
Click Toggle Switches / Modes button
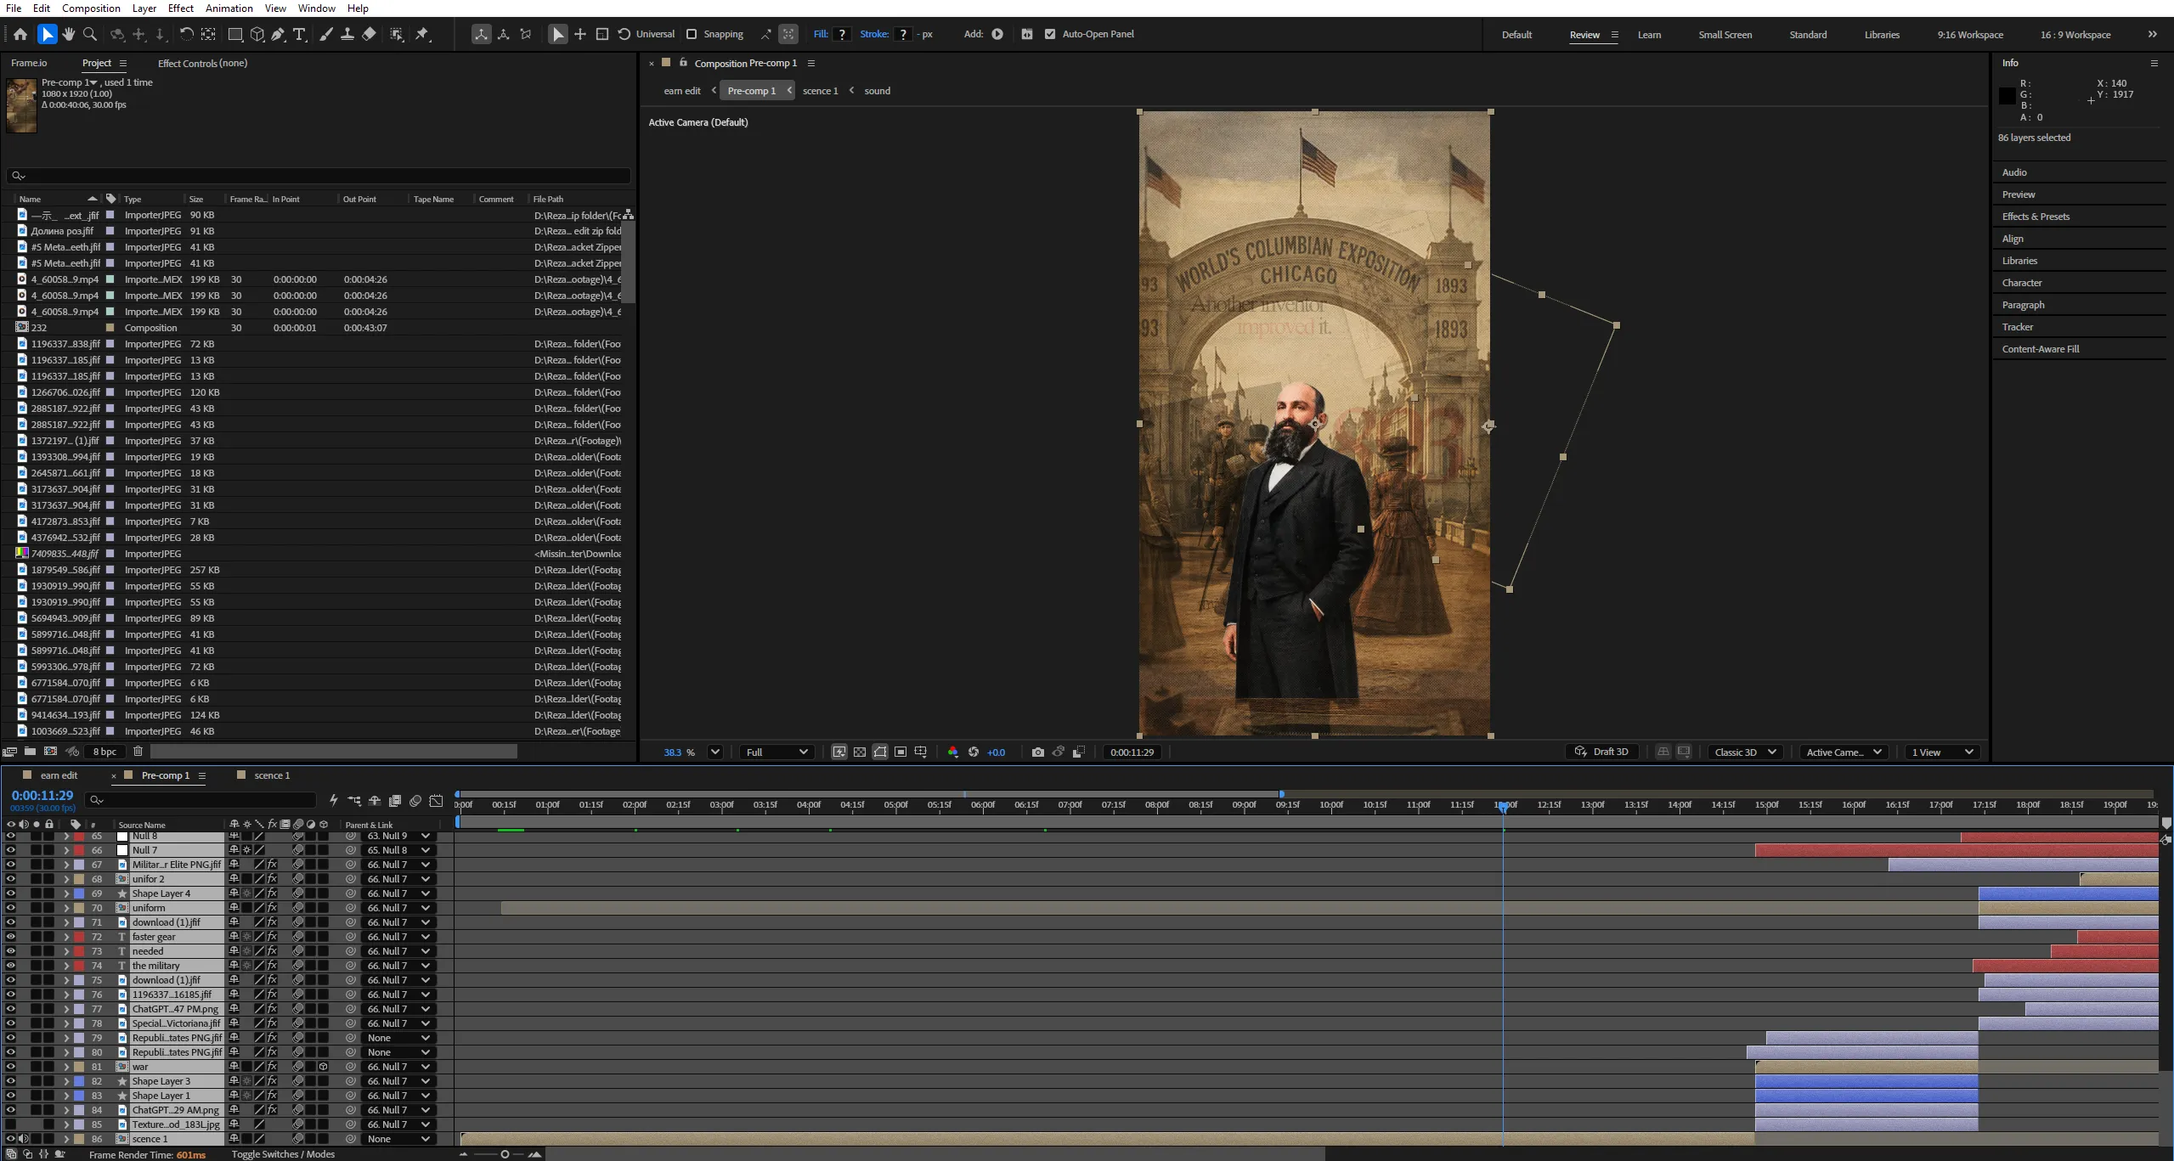[283, 1154]
